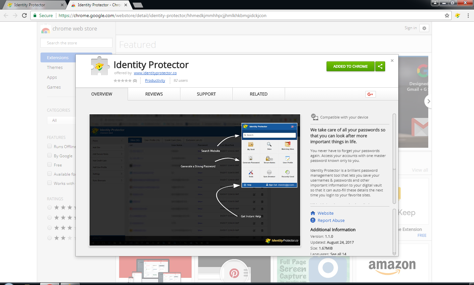Click the Google+ share button

coord(370,94)
